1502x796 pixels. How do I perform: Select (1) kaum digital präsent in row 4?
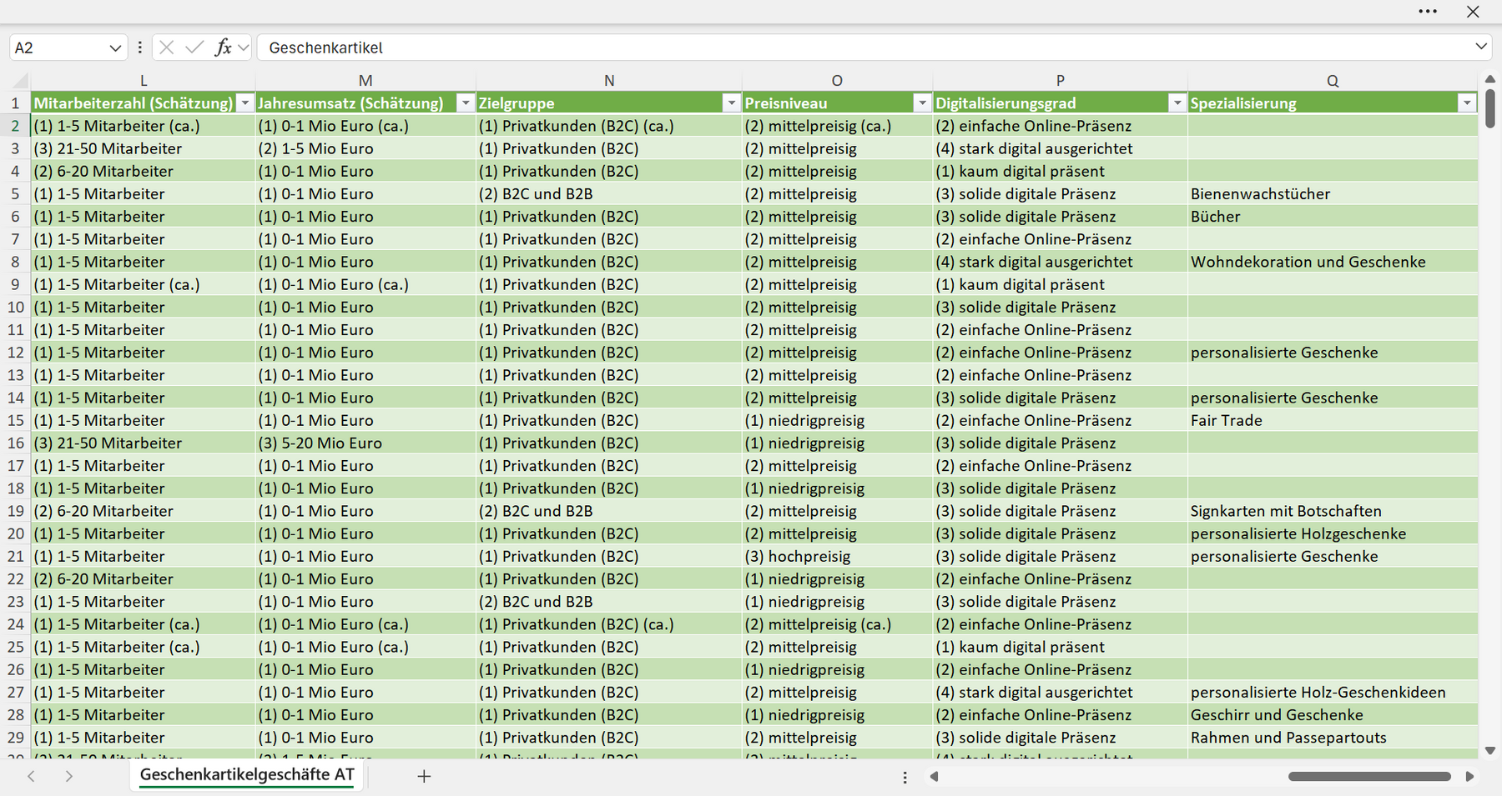(x=1060, y=172)
